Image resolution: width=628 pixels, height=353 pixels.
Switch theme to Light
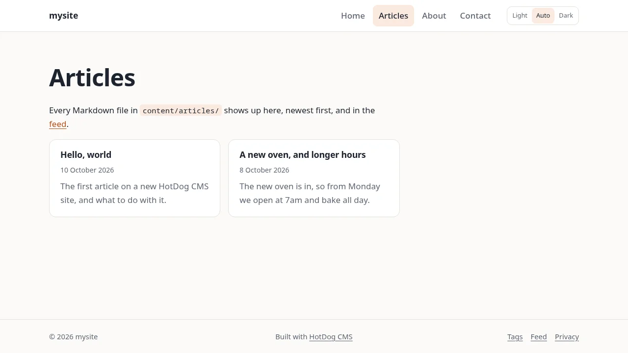pyautogui.click(x=520, y=16)
